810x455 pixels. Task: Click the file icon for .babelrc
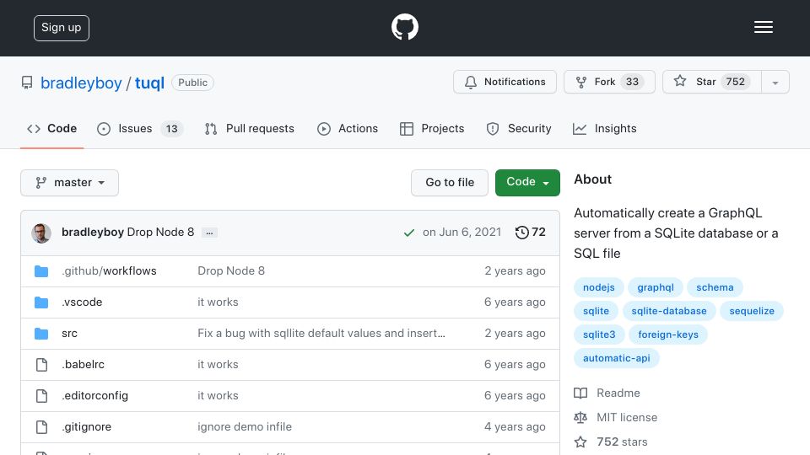pos(41,365)
